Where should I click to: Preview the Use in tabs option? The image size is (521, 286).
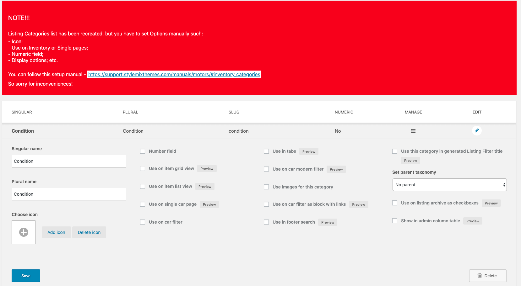(309, 151)
